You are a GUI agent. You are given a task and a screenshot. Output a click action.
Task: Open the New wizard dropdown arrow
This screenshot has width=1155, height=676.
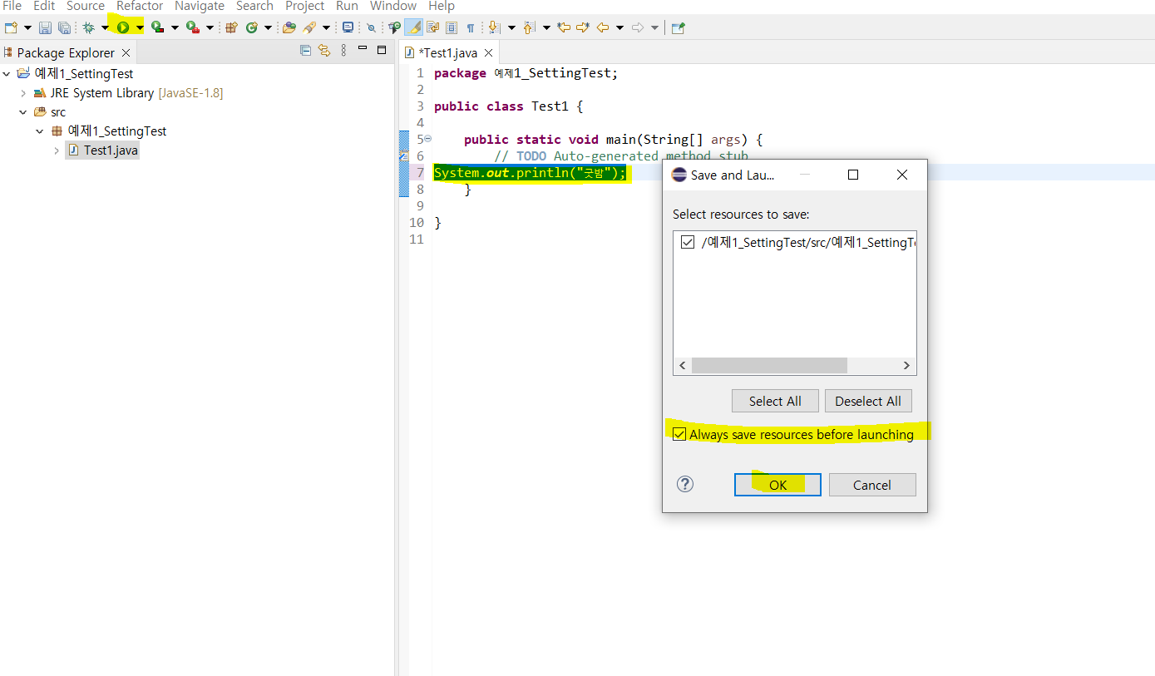(x=27, y=27)
